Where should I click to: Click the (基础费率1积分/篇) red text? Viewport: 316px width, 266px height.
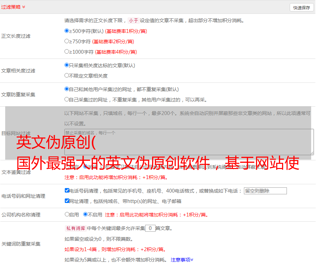(126, 31)
